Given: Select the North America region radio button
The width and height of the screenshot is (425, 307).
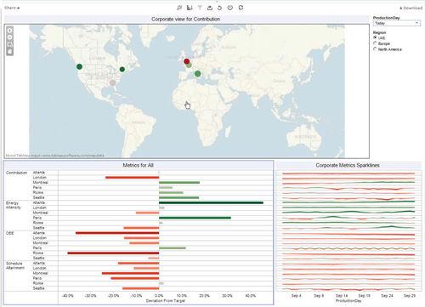Looking at the screenshot, I should pos(375,49).
